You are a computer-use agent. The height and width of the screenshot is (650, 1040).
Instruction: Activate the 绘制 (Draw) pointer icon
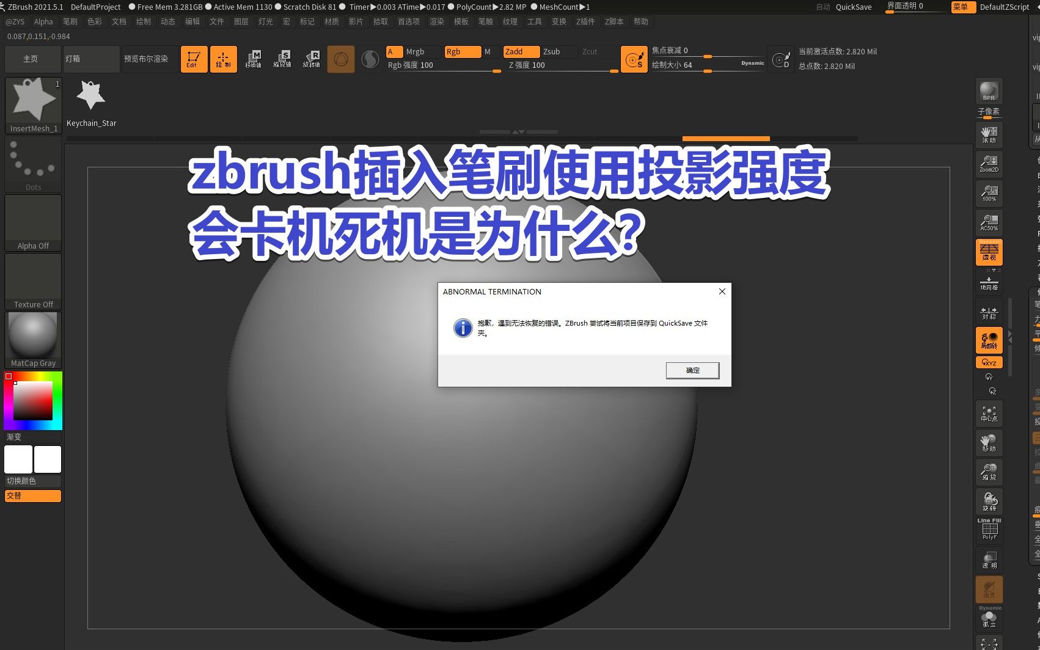point(223,59)
